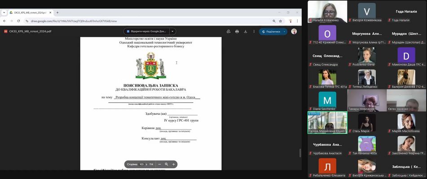
Task: Open the file with Google Docs
Action: pyautogui.click(x=146, y=31)
